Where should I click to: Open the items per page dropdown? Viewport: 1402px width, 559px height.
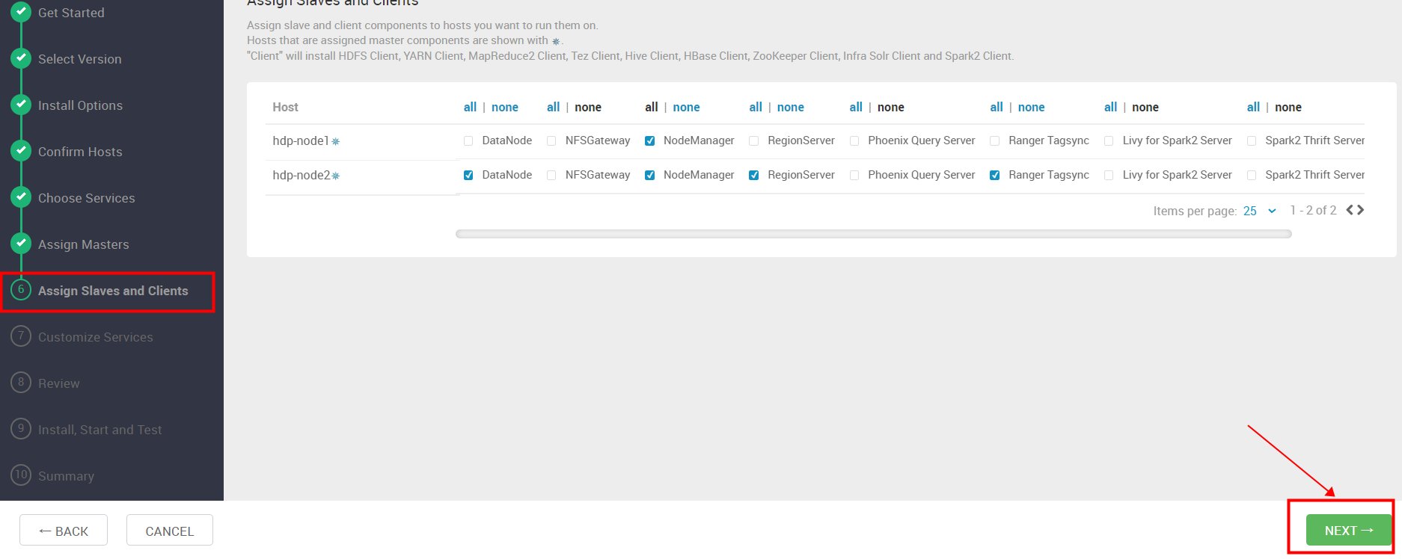[x=1260, y=211]
